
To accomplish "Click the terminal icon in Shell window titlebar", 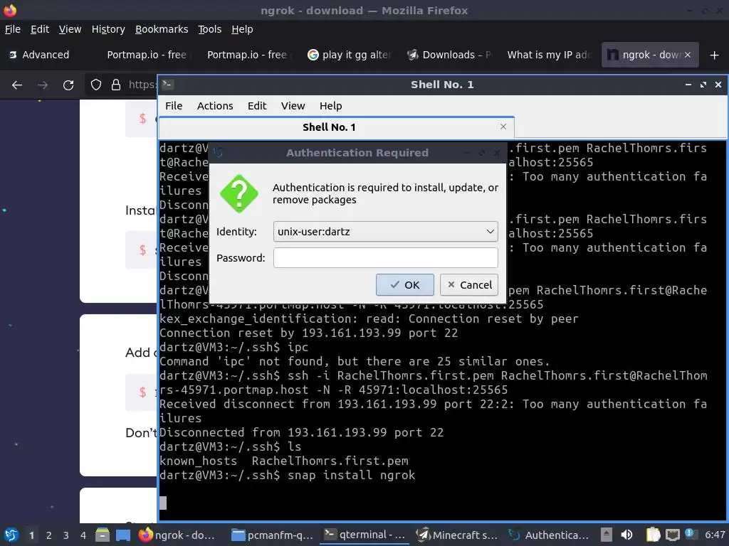I will click(168, 84).
